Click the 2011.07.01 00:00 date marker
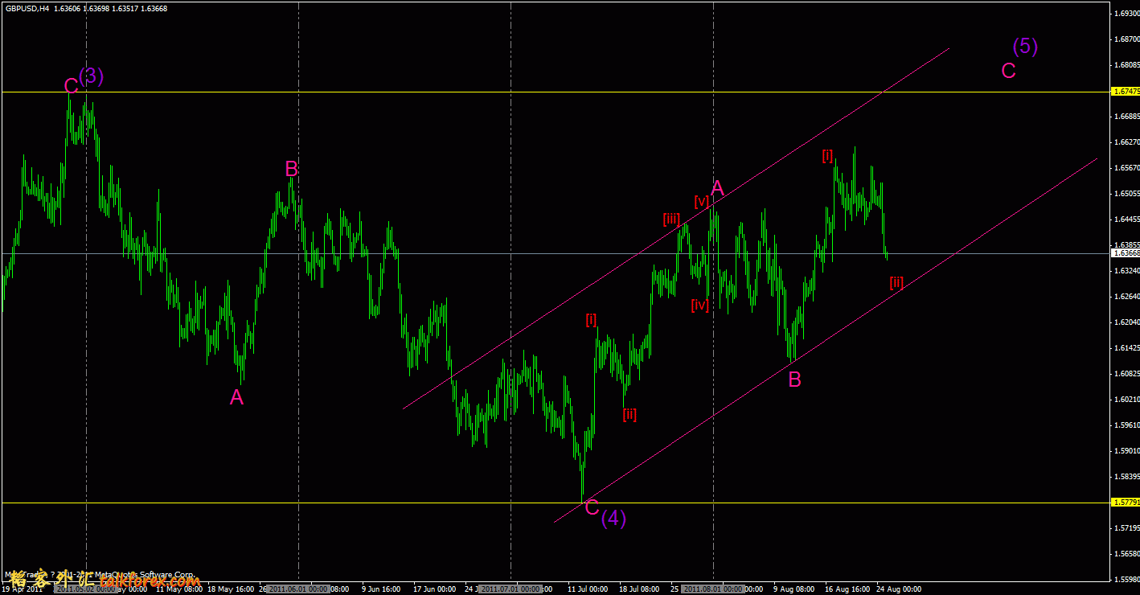 511,589
